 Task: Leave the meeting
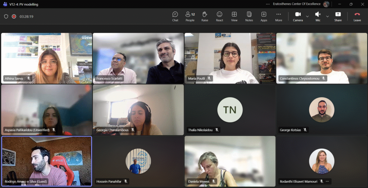tap(357, 16)
